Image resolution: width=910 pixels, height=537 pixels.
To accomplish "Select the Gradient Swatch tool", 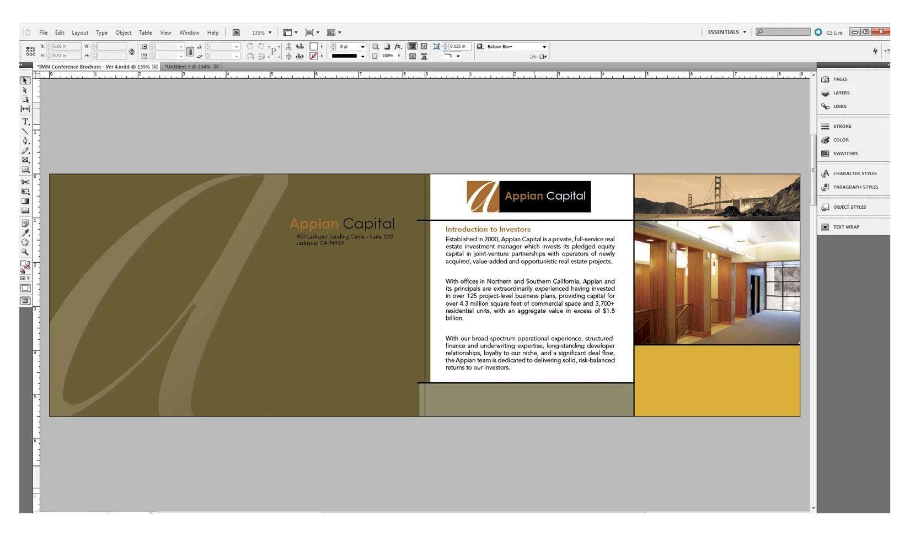I will (x=25, y=201).
